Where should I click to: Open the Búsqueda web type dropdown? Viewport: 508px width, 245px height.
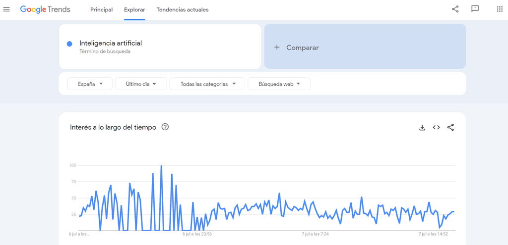pyautogui.click(x=279, y=84)
